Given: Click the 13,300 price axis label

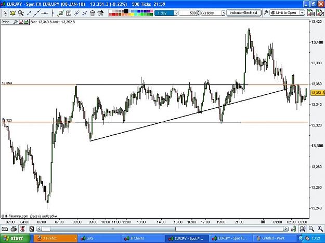Looking at the screenshot, I should point(317,146).
